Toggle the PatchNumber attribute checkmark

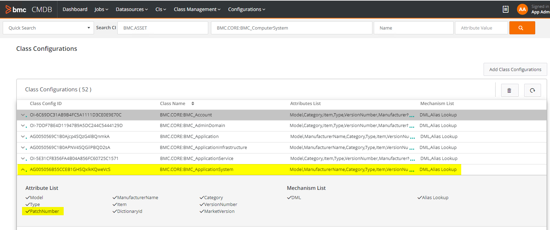pyautogui.click(x=28, y=211)
